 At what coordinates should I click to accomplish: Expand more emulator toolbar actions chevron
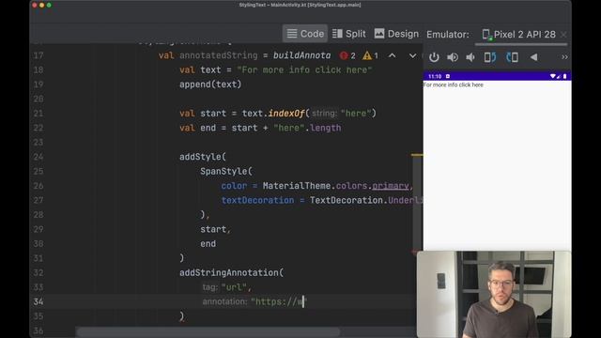[x=564, y=57]
